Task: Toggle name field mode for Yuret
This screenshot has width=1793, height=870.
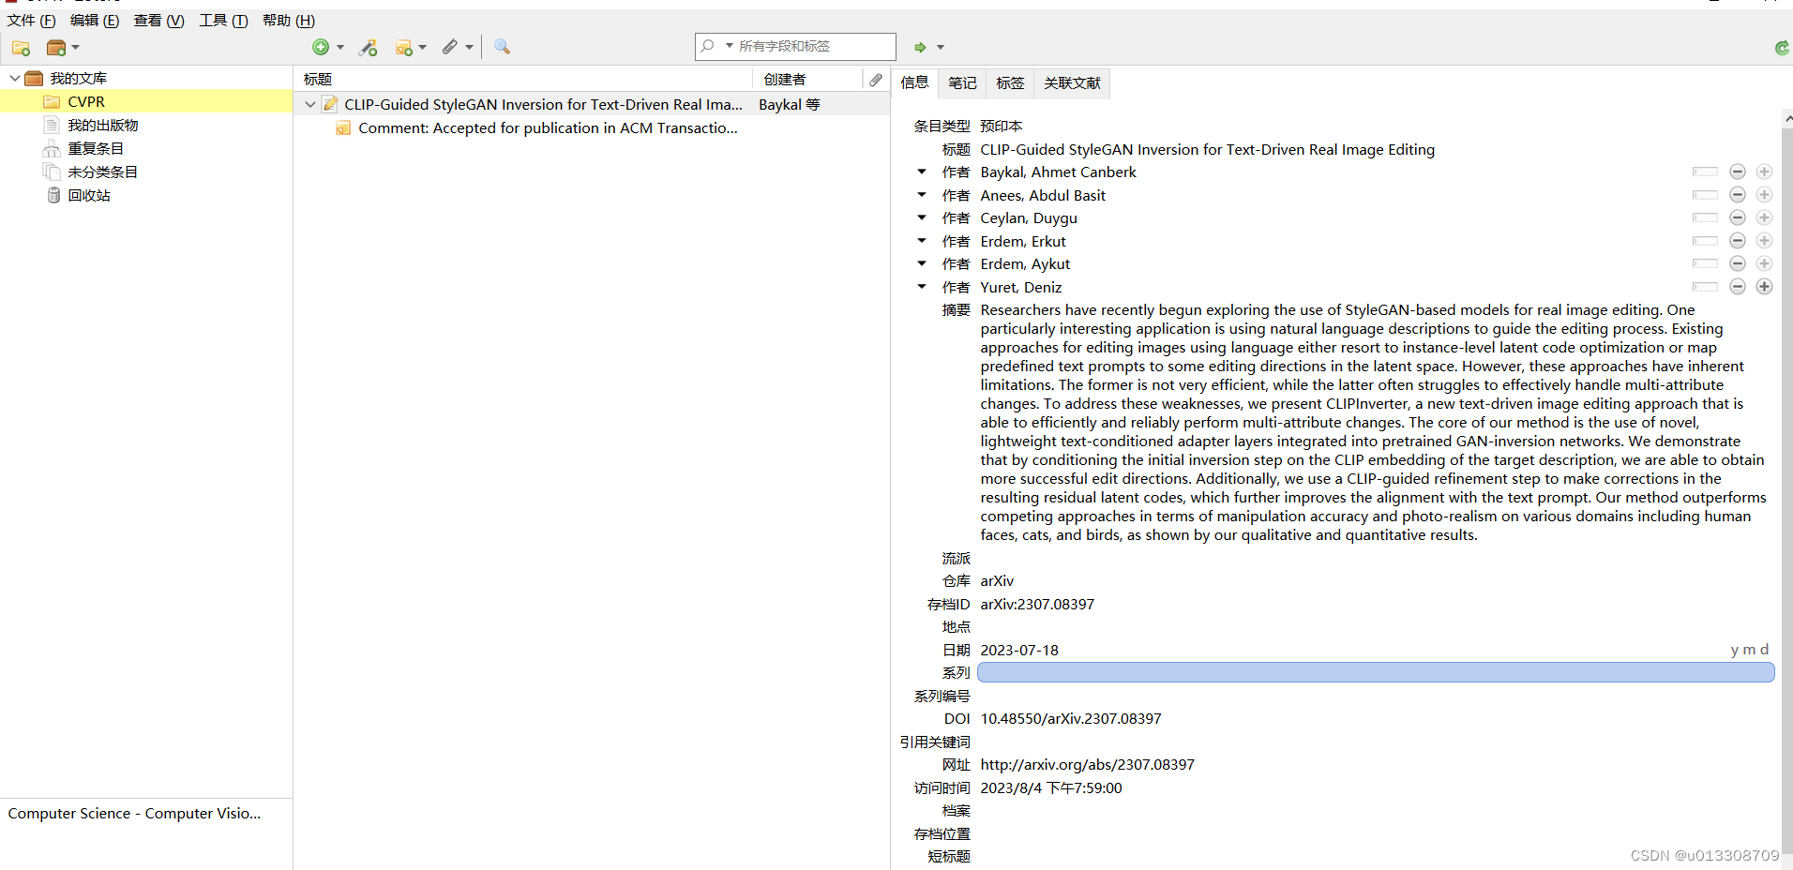Action: 1705,287
